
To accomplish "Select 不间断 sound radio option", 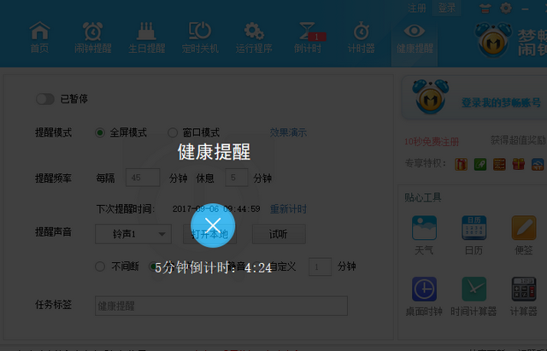I will 100,266.
